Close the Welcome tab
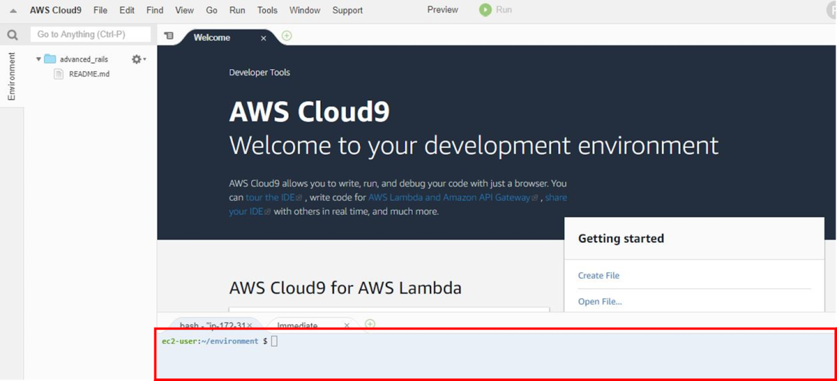This screenshot has height=381, width=837. click(x=263, y=38)
